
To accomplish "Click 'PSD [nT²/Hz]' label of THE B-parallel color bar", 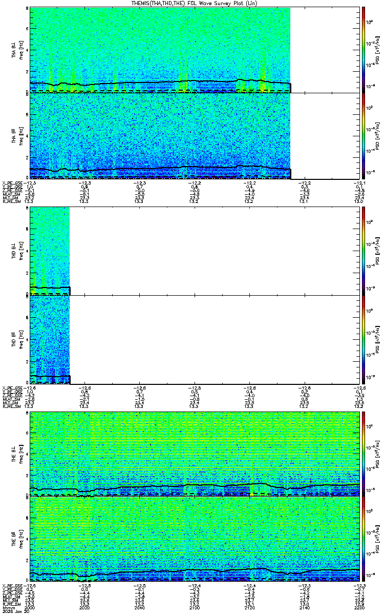I will coord(377,538).
